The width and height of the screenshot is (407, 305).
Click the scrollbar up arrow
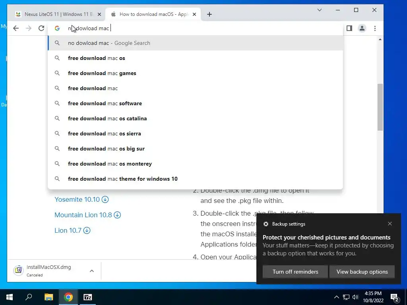click(x=380, y=39)
